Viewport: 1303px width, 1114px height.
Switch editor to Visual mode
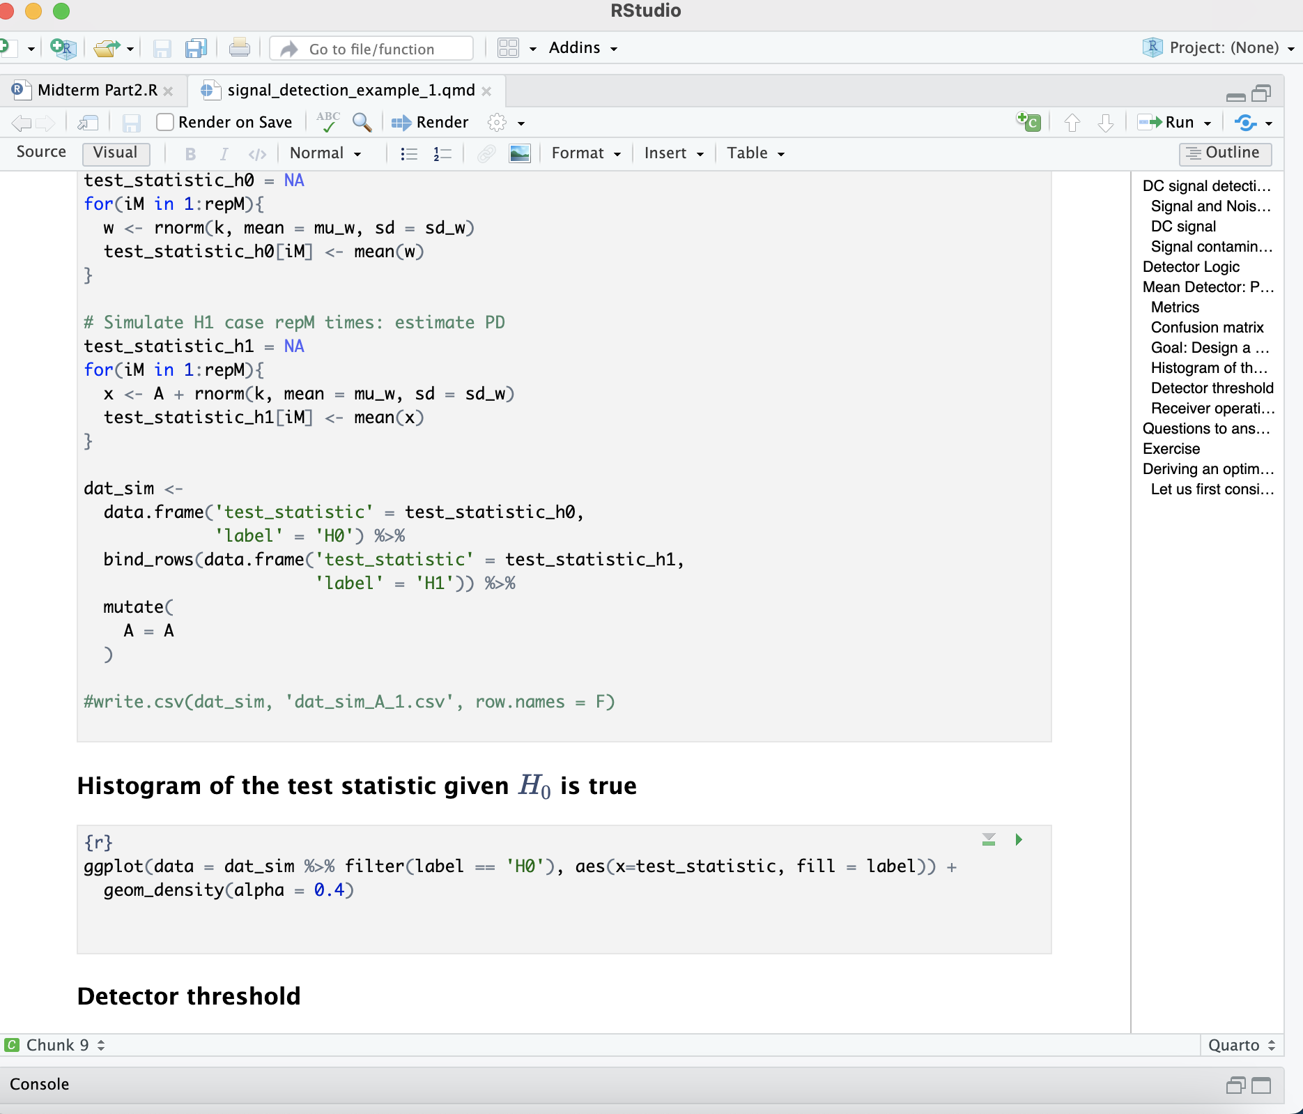116,153
